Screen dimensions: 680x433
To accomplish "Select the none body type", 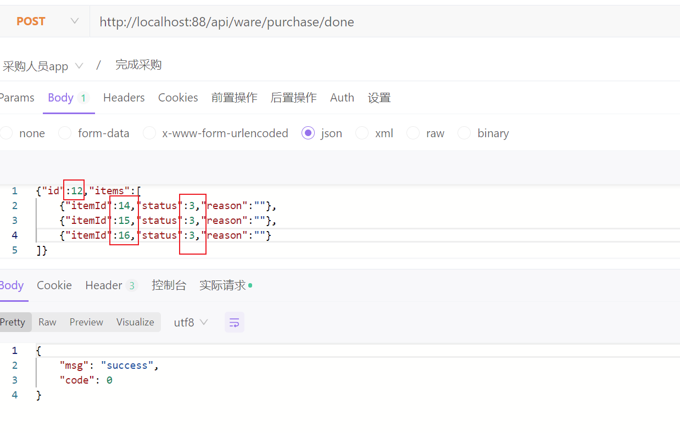I will [x=23, y=133].
